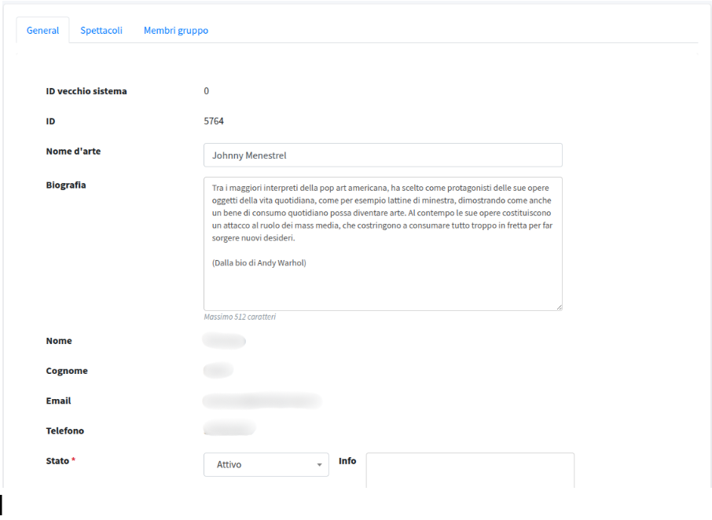712x520 pixels.
Task: Click the blurred Cognome value
Action: [x=218, y=371]
